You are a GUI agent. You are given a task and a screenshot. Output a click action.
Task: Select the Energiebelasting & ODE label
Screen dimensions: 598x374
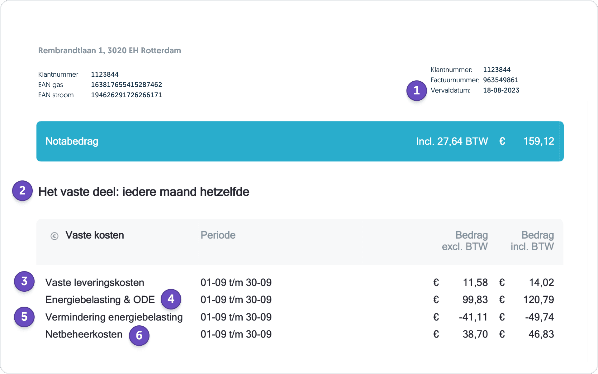100,300
